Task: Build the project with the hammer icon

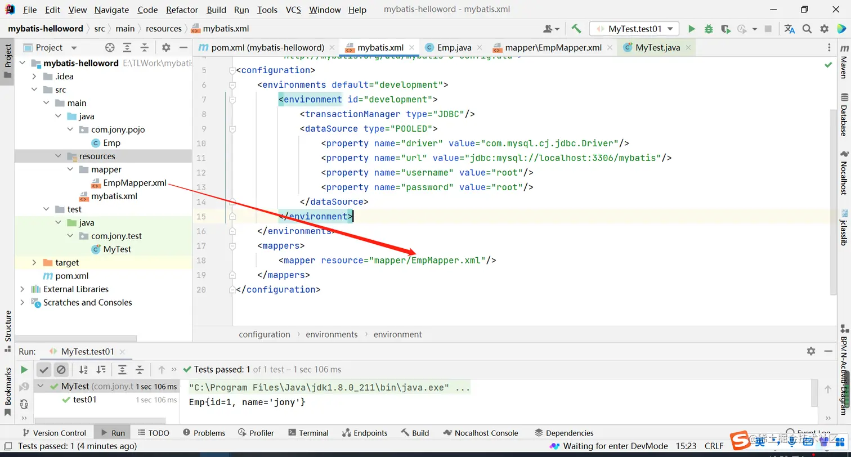Action: [x=576, y=29]
